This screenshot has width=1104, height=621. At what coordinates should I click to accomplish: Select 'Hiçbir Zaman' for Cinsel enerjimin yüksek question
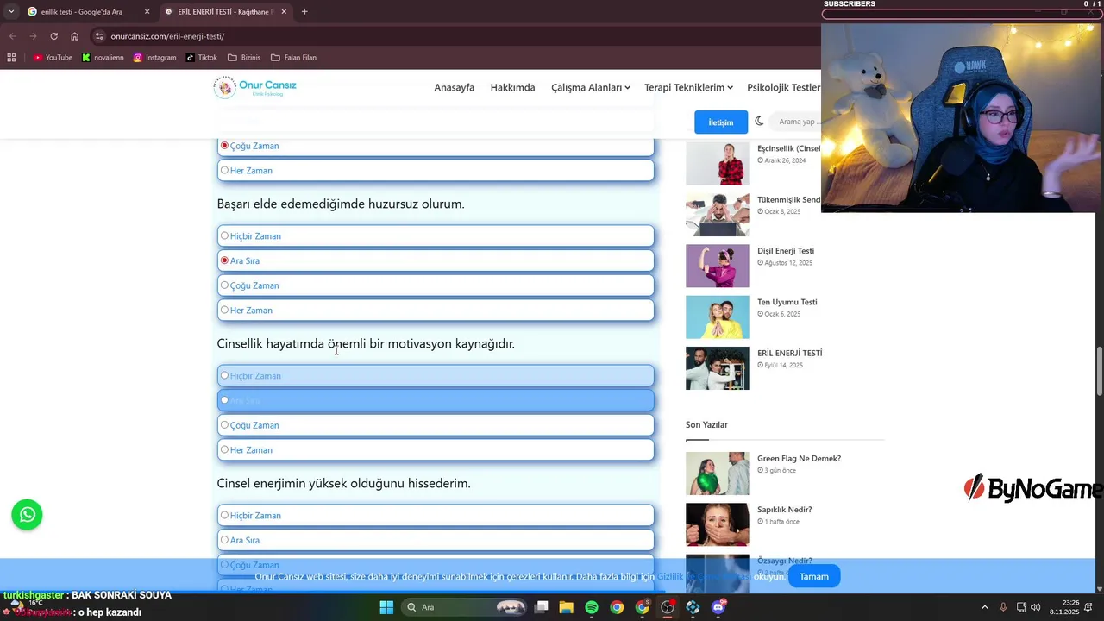(436, 516)
